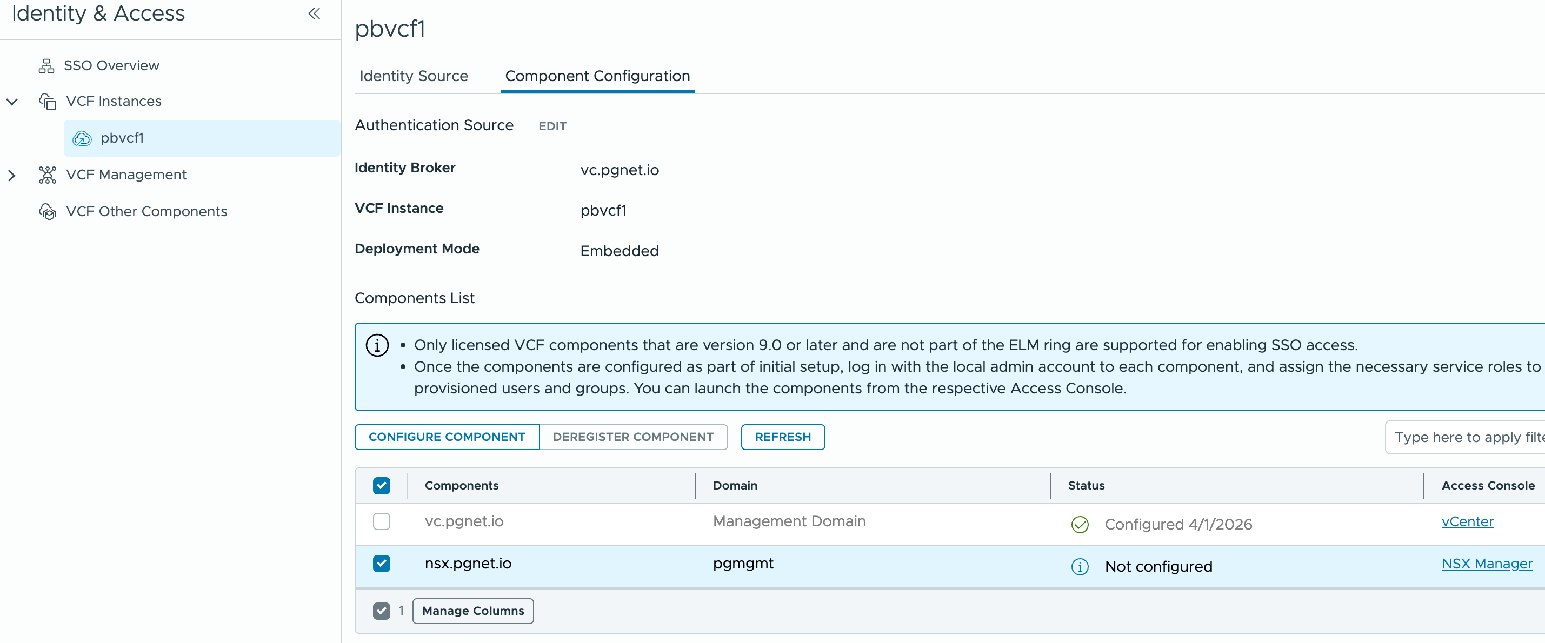
Task: Open the NSX Manager access console link
Action: (1486, 563)
